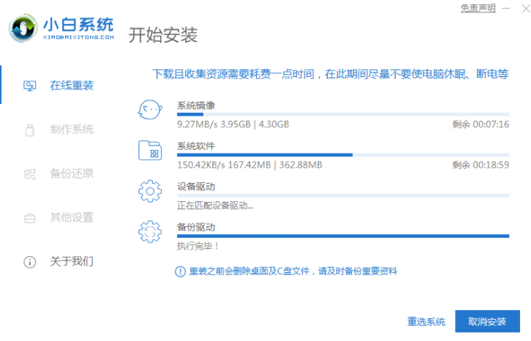Click the 制作系统 USB drive icon

(x=30, y=130)
